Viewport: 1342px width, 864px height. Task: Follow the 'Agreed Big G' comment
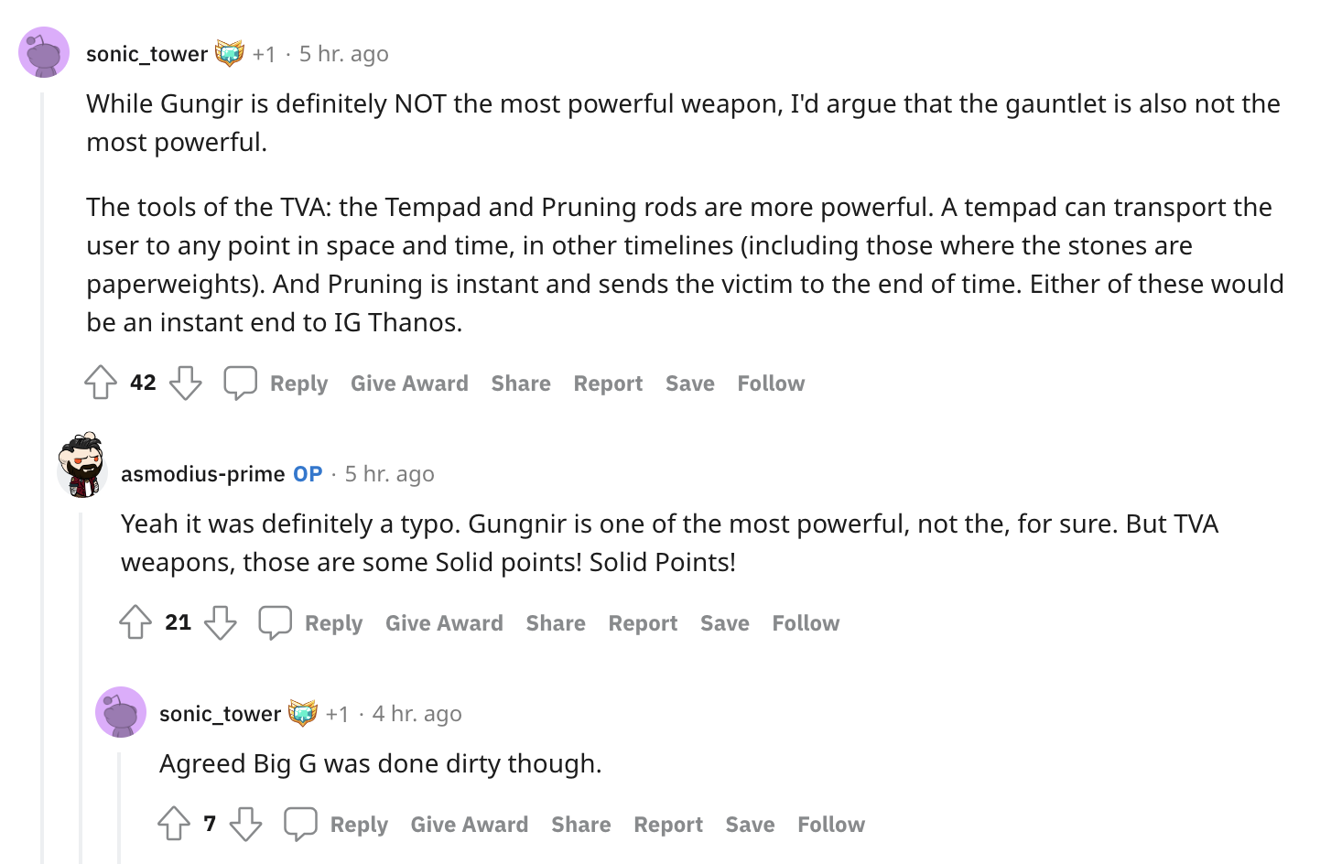tap(831, 825)
